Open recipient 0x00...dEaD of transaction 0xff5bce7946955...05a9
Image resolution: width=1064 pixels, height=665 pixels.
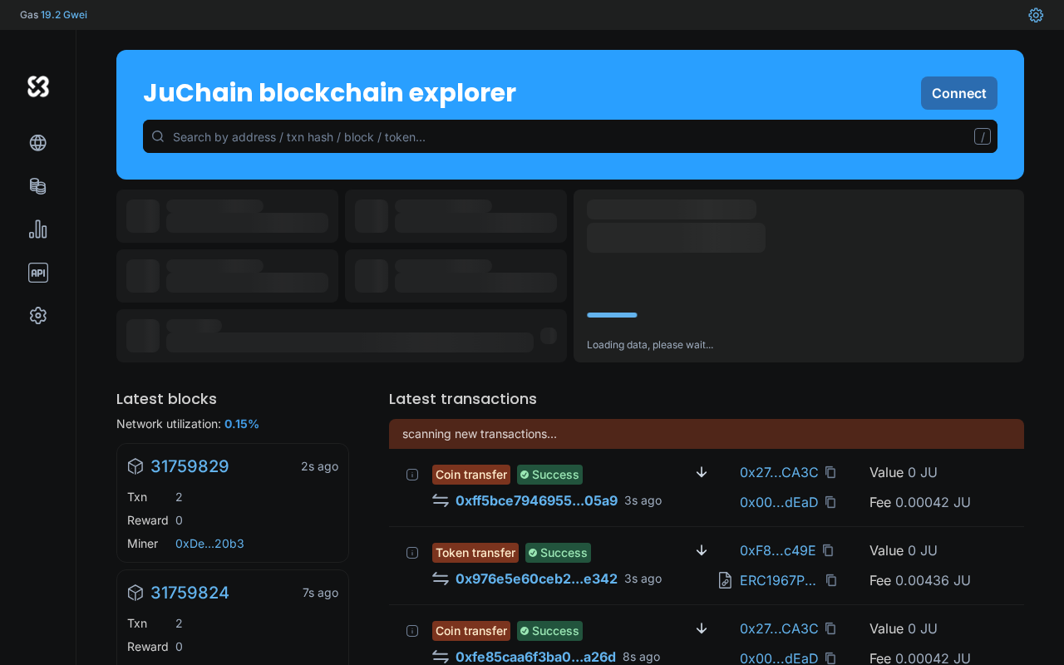point(779,502)
